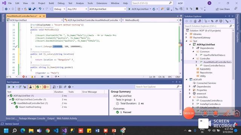Image resolution: width=241 pixels, height=135 pixels.
Task: Expand the Libraries folder in Solution Explorer
Action: pyautogui.click(x=186, y=34)
